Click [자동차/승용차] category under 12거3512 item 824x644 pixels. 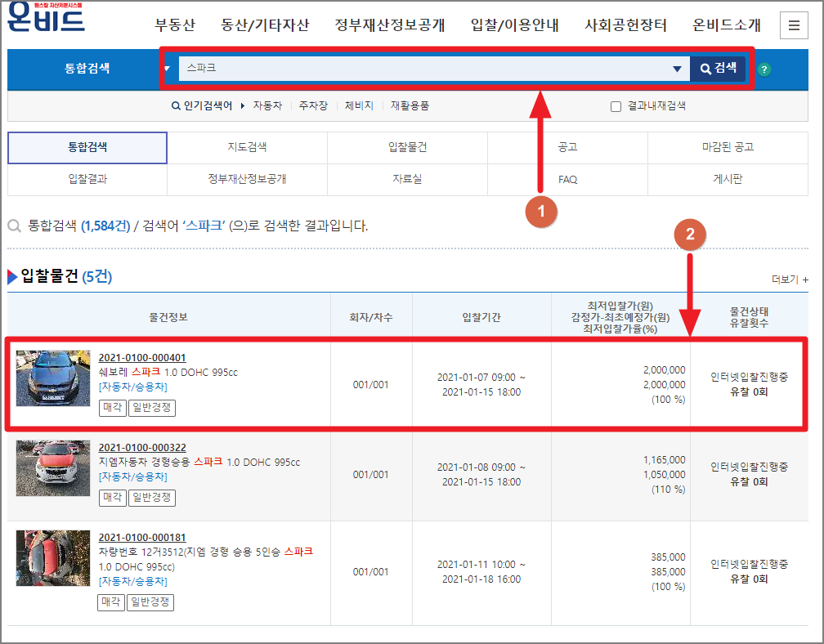133,582
